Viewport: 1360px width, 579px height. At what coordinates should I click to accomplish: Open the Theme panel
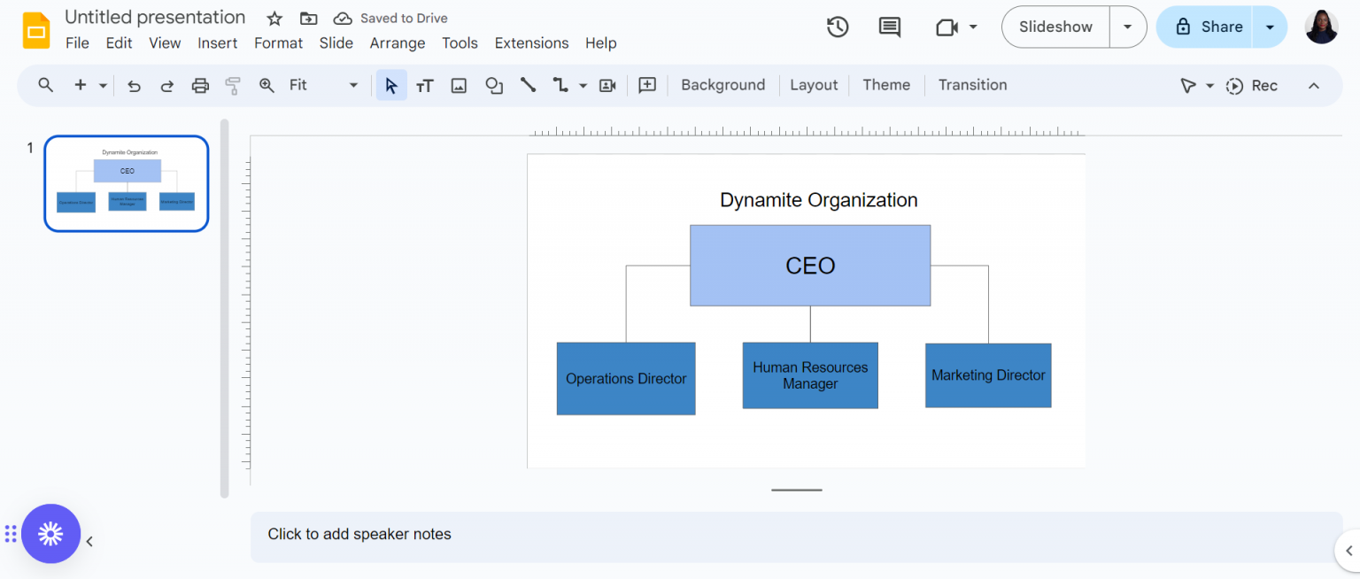886,84
